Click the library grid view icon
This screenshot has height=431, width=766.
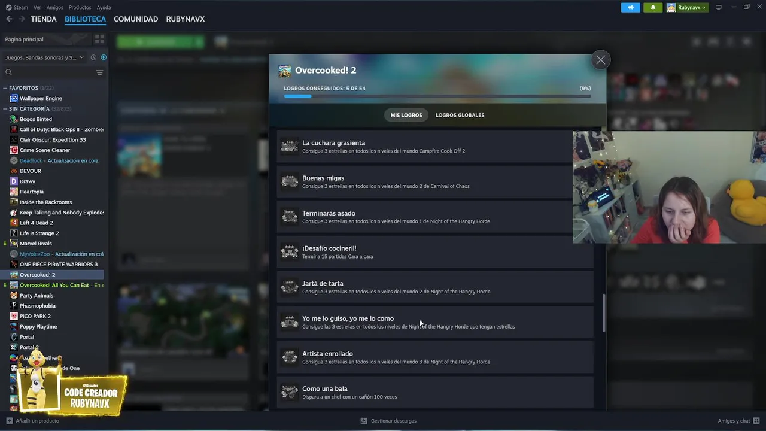click(99, 39)
